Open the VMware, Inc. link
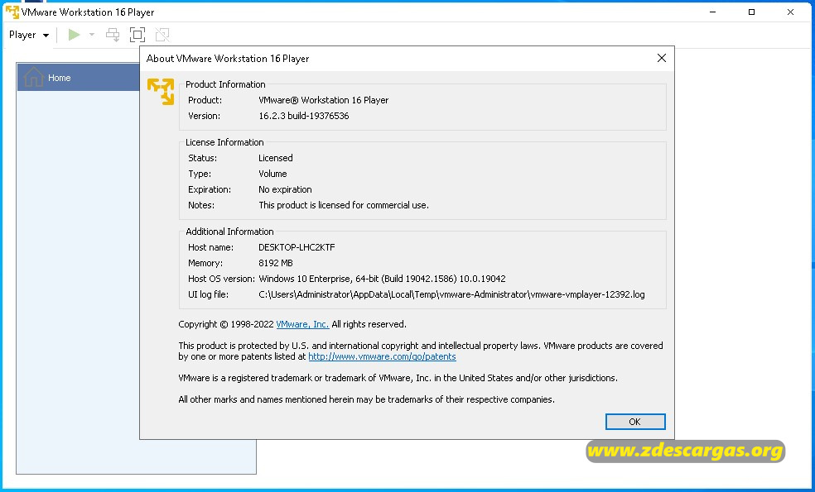Image resolution: width=815 pixels, height=492 pixels. point(302,324)
